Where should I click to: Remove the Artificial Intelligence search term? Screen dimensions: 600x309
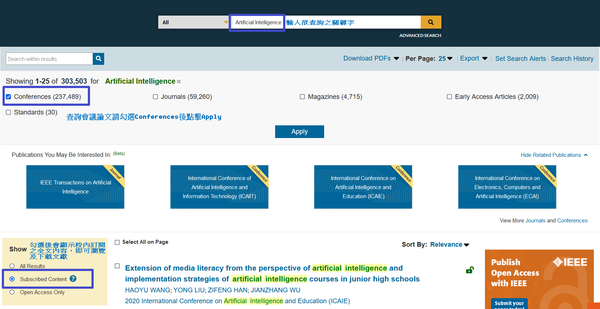(179, 82)
